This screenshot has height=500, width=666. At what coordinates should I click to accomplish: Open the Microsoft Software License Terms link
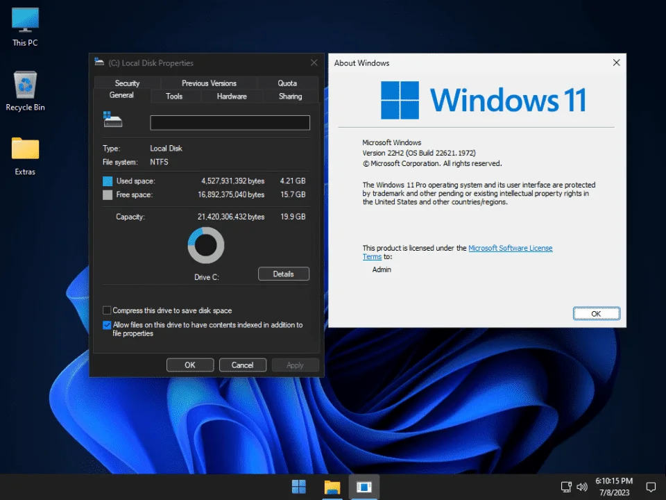(x=510, y=248)
